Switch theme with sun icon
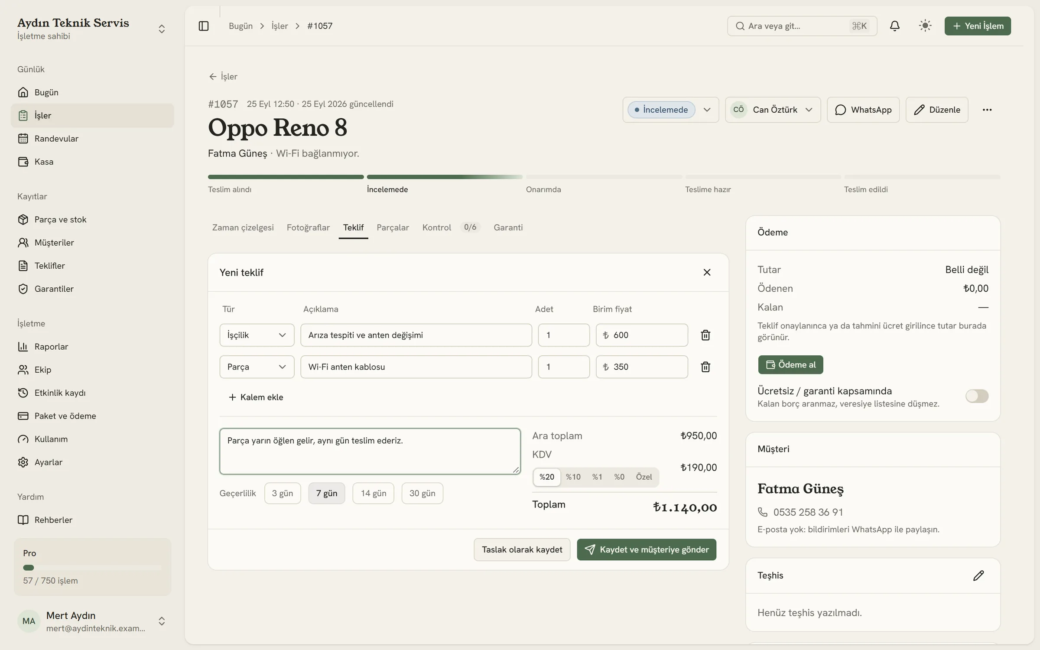 coord(925,26)
